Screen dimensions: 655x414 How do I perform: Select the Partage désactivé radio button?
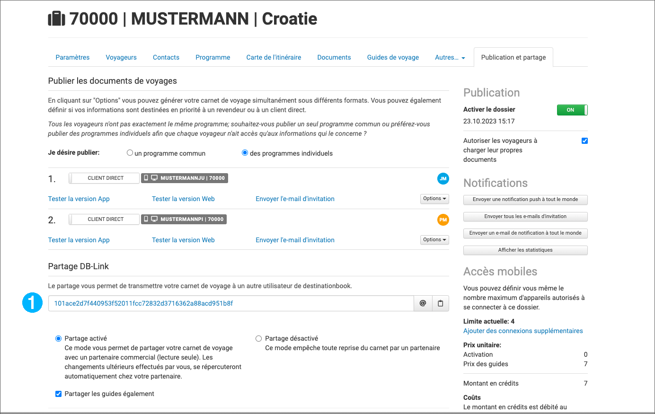pos(258,338)
